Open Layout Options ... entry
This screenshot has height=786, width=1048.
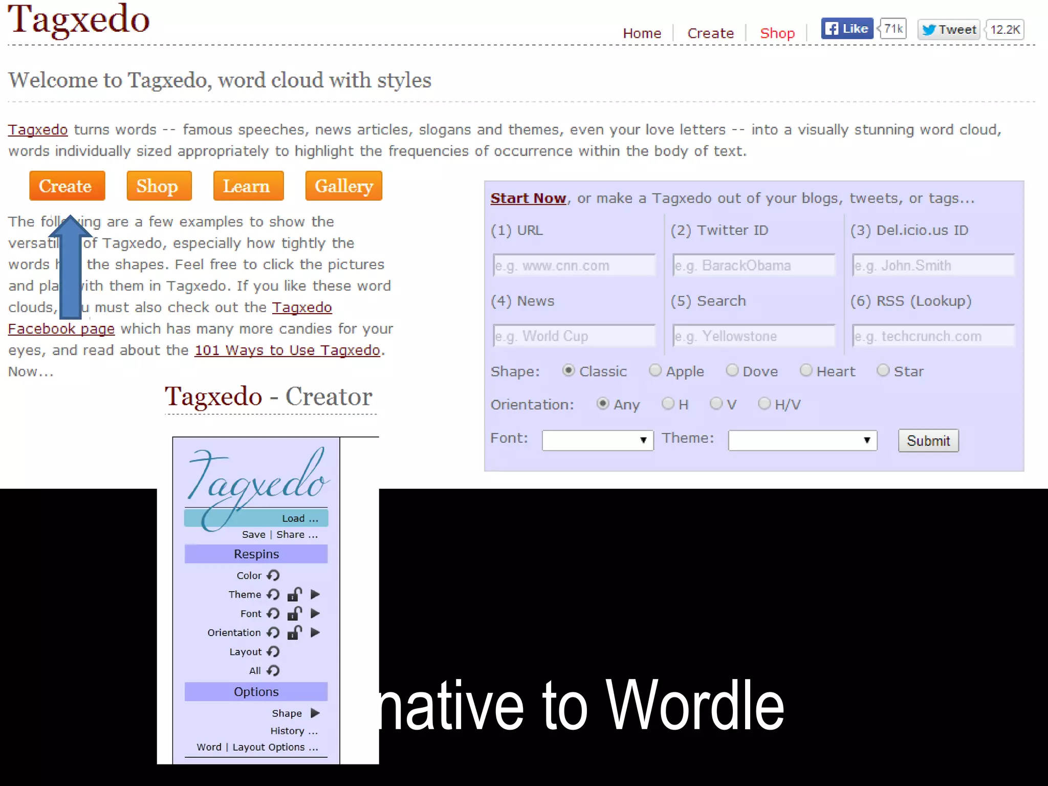click(275, 747)
